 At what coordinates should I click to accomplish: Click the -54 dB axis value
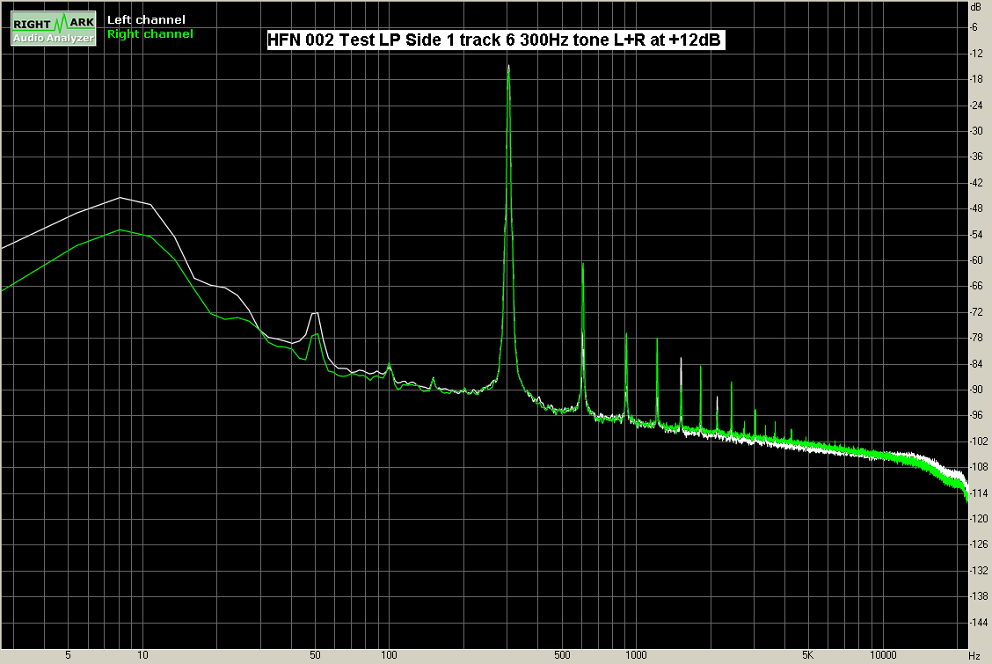click(x=976, y=235)
